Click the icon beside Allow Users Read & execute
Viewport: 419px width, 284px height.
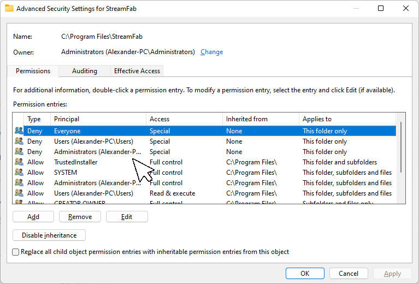[19, 193]
